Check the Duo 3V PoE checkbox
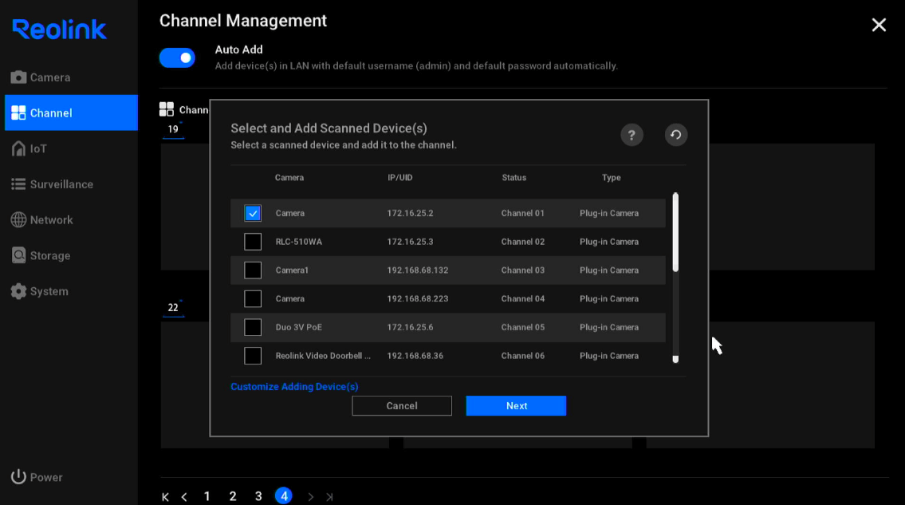This screenshot has height=505, width=905. point(253,327)
